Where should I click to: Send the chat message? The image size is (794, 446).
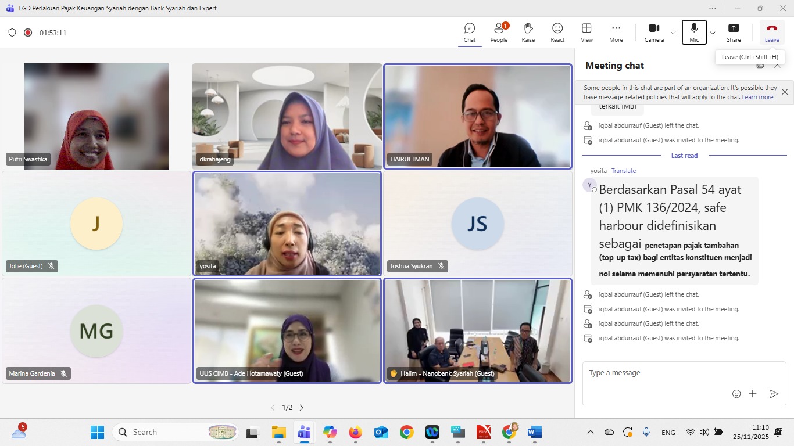[x=774, y=394]
